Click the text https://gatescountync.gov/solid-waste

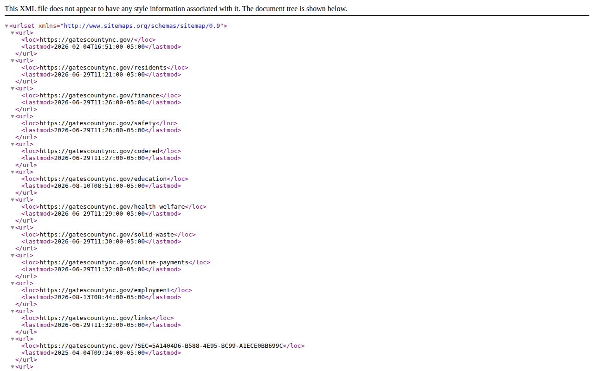click(x=107, y=235)
